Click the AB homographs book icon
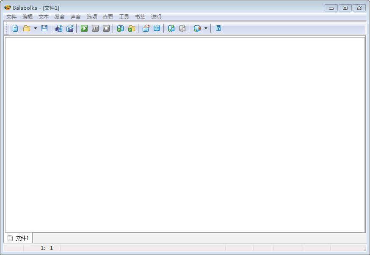Viewport: 370px width, 255px height. pyautogui.click(x=157, y=28)
